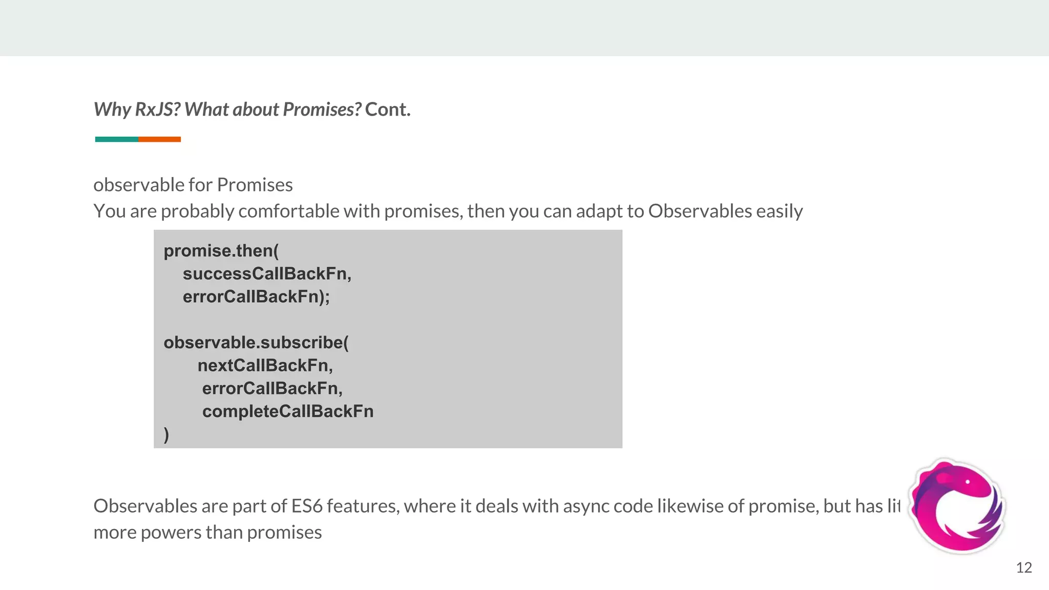Click 'errorCallBackFn);' in the promise code

point(256,297)
